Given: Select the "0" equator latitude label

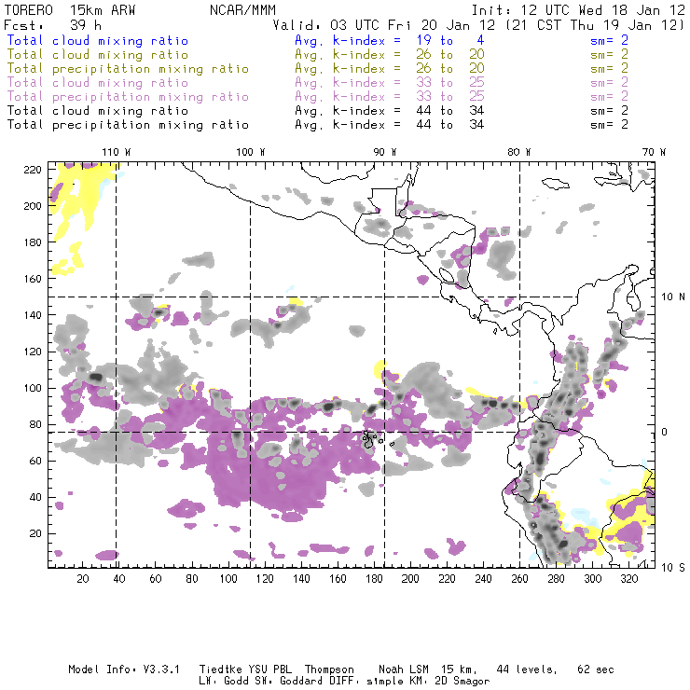Looking at the screenshot, I should click(665, 432).
